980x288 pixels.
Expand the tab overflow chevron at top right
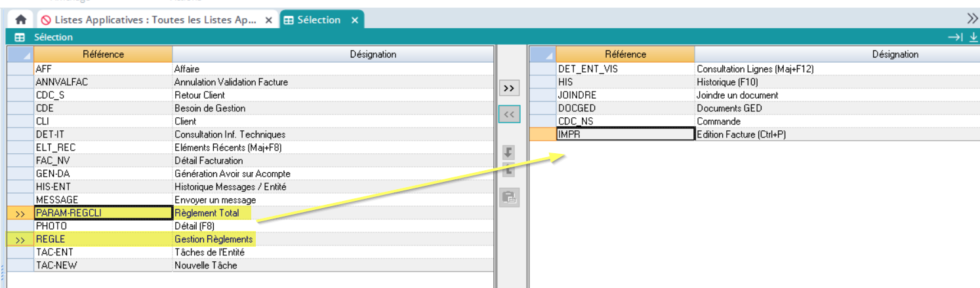(972, 18)
